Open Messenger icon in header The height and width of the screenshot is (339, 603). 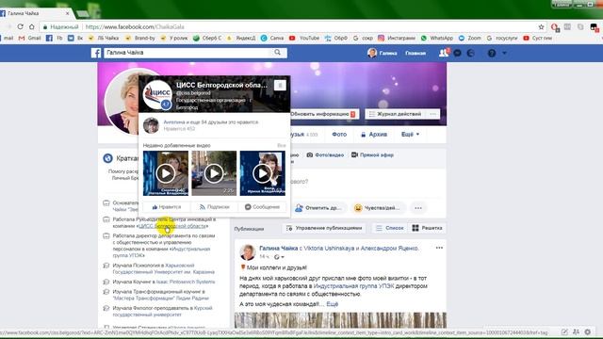point(457,53)
